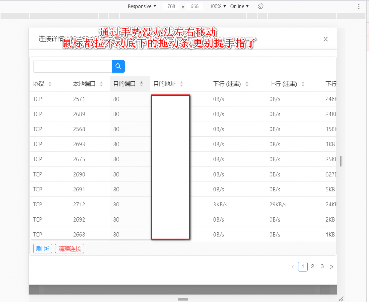Close the connection details dialog
369x302 pixels.
325,39
